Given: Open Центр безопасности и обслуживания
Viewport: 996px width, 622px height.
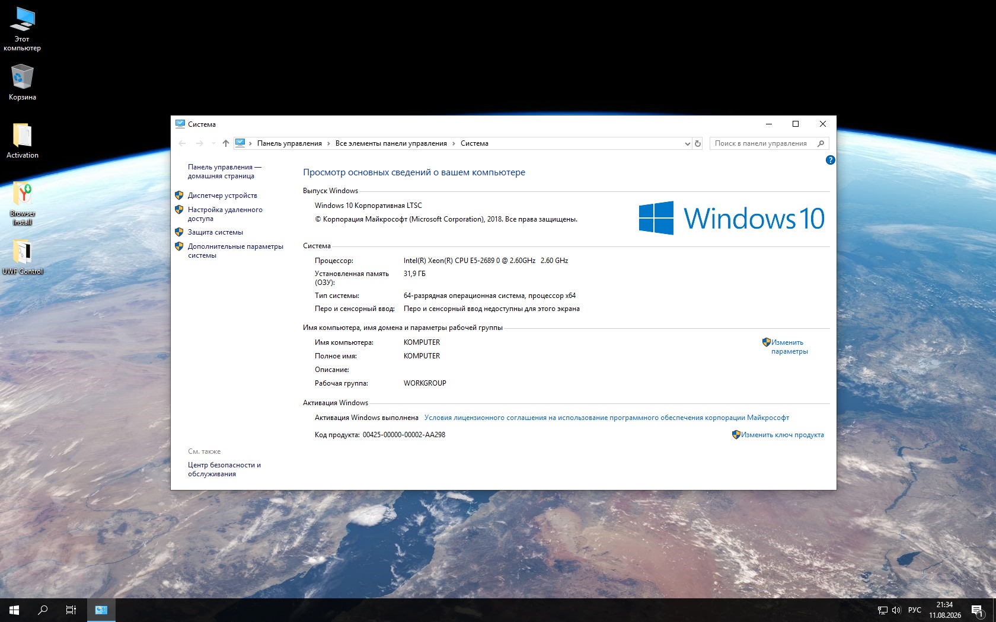Looking at the screenshot, I should 224,469.
